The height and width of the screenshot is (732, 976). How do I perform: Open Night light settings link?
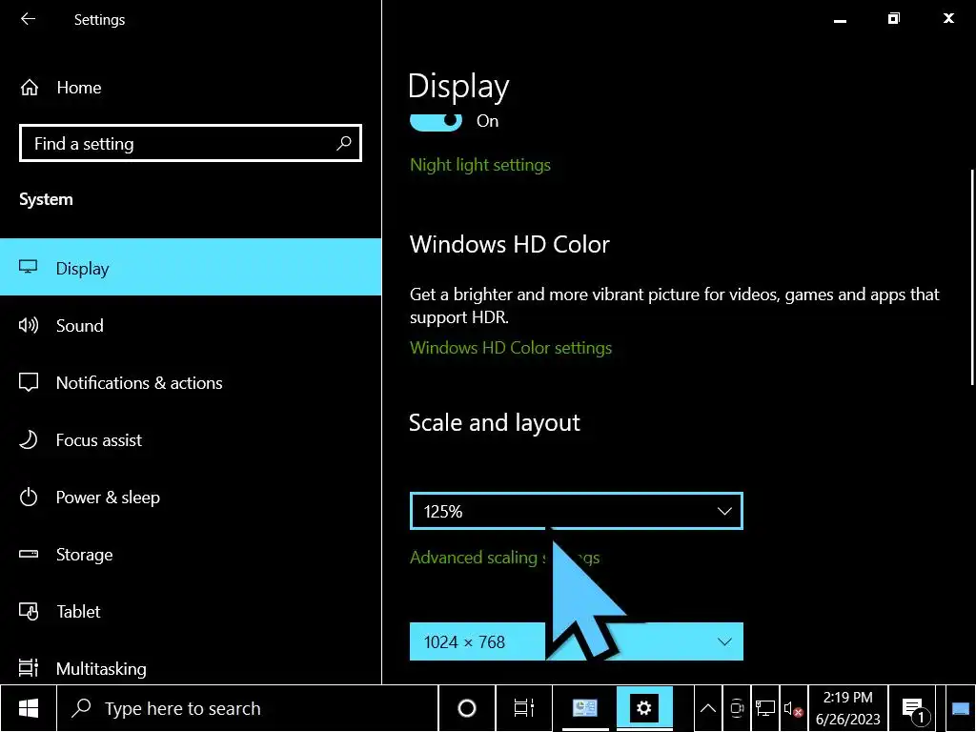click(480, 165)
